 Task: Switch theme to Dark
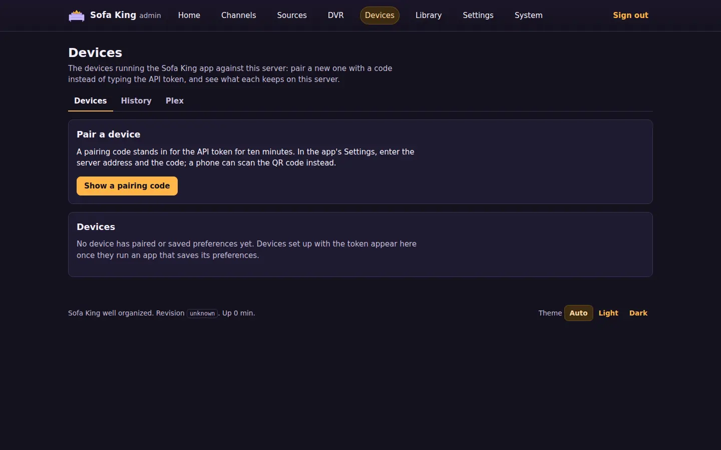(x=638, y=313)
